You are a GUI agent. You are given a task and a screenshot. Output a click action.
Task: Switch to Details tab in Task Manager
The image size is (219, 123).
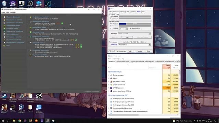click(169, 61)
